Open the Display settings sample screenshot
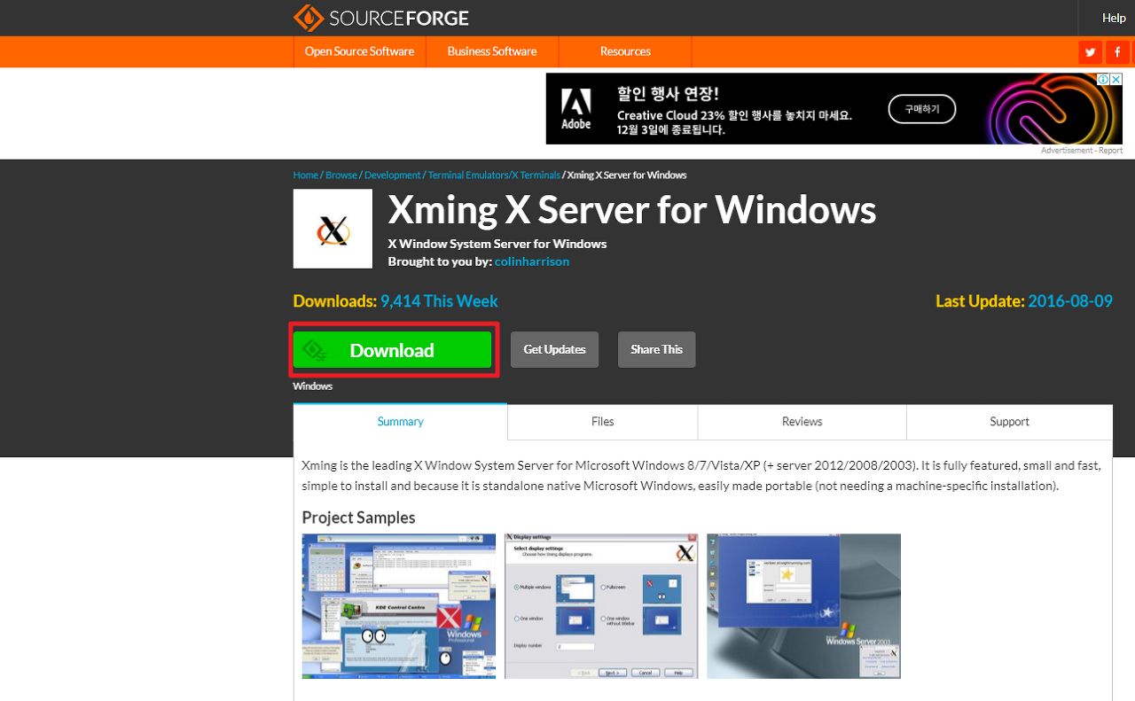Image resolution: width=1135 pixels, height=701 pixels. click(601, 606)
